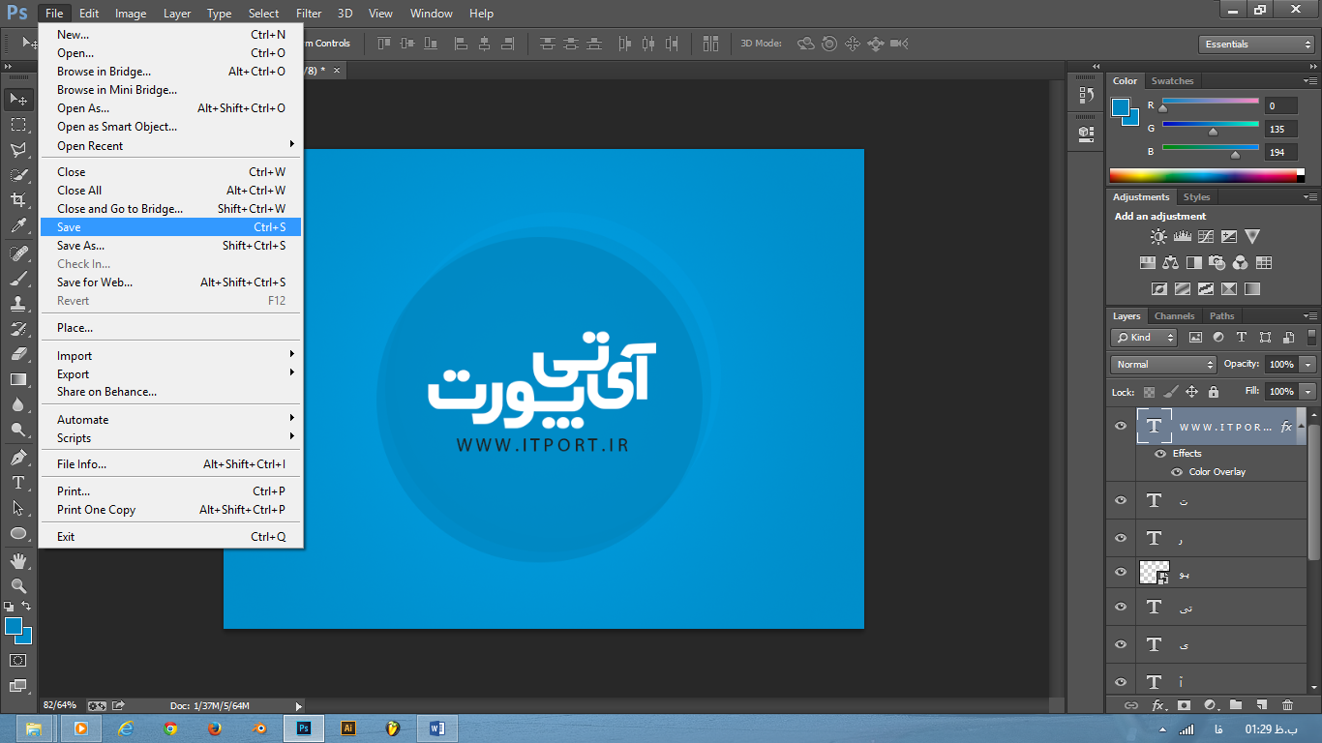This screenshot has width=1322, height=743.
Task: Add a Photo Filter adjustment
Action: pyautogui.click(x=1217, y=262)
